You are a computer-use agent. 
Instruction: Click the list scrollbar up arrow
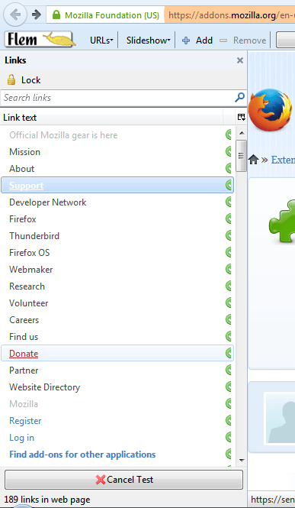coord(242,133)
